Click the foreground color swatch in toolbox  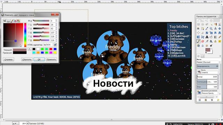tap(208, 50)
